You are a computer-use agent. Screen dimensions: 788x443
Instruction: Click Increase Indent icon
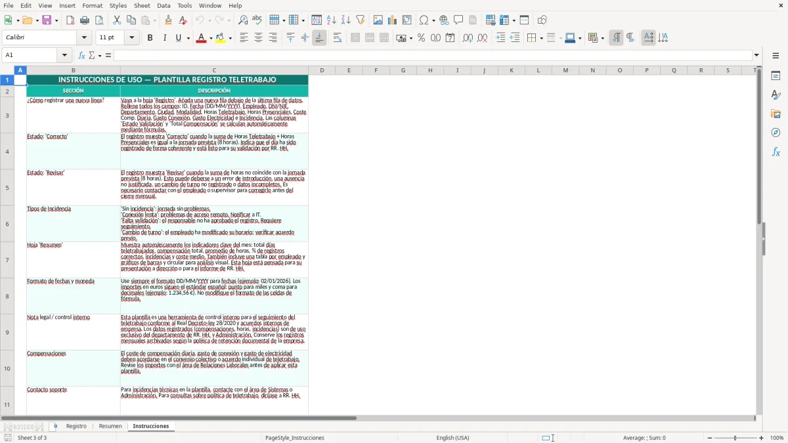coord(500,38)
